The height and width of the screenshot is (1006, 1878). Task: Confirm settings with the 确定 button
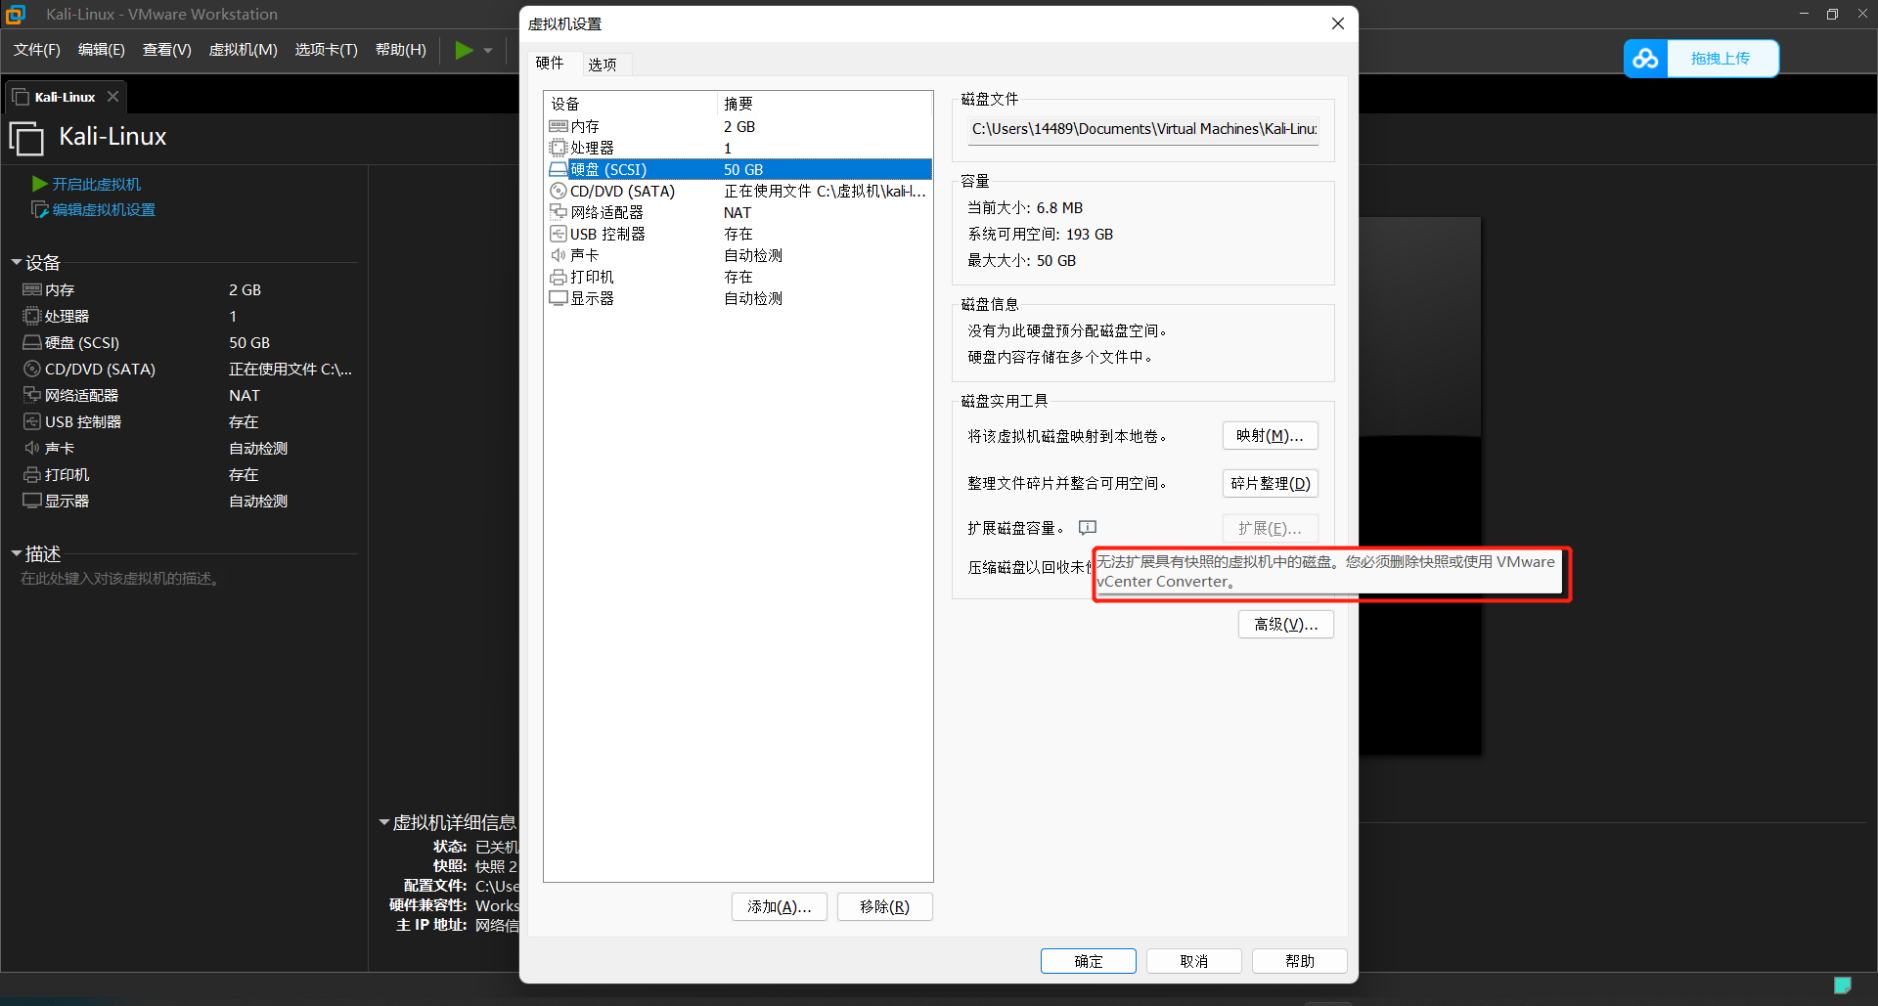click(x=1089, y=961)
